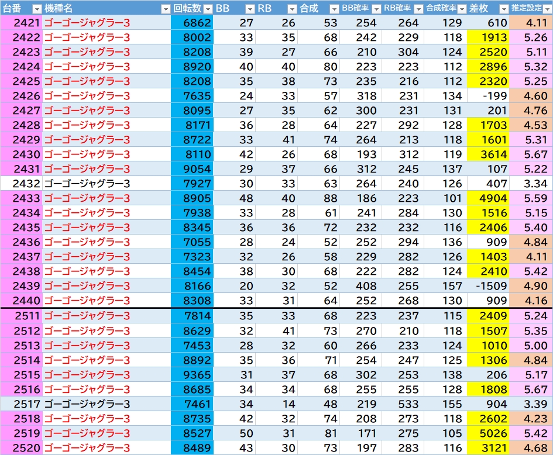Image resolution: width=553 pixels, height=455 pixels.
Task: Select the estimated setting cell 4.76
Action: [531, 111]
